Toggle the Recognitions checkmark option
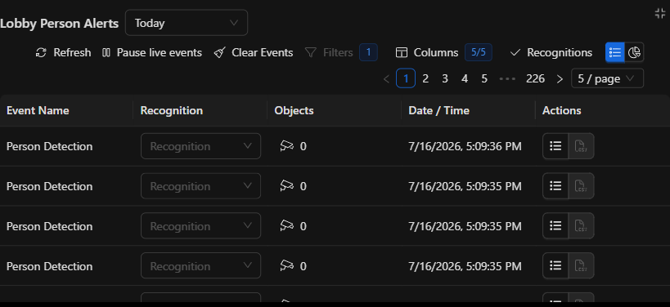 (551, 53)
